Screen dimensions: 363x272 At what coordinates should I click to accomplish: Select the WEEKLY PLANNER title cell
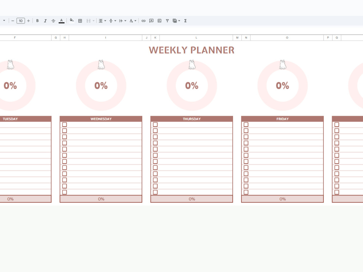click(x=192, y=50)
